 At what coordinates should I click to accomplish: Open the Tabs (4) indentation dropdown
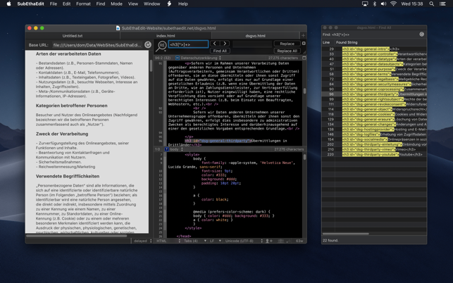coord(195,241)
